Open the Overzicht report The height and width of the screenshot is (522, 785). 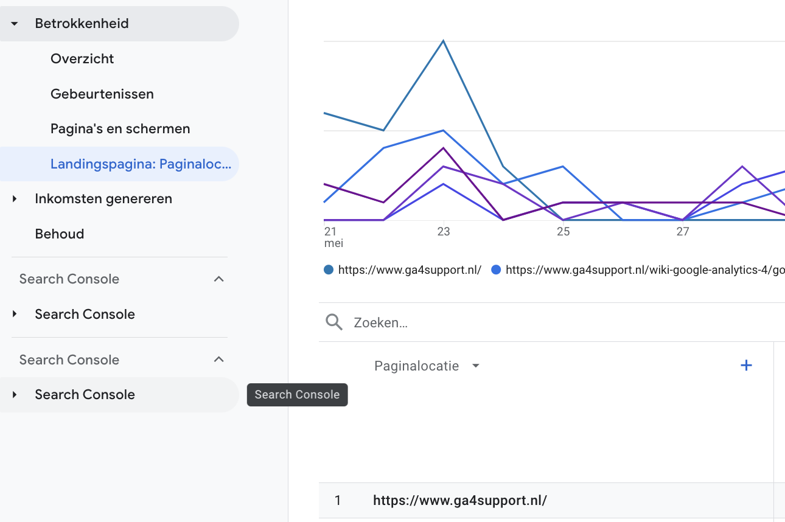pyautogui.click(x=82, y=59)
